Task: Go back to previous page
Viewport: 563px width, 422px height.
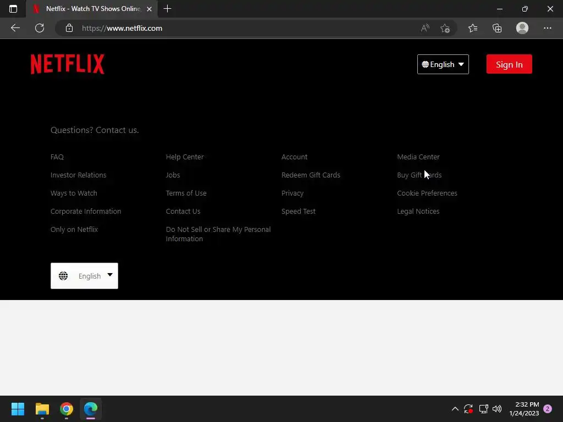Action: tap(15, 28)
